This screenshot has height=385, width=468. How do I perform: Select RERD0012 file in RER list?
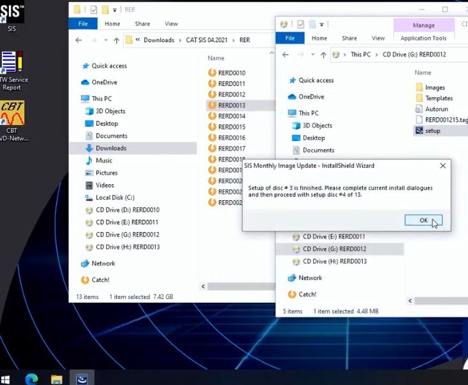231,94
